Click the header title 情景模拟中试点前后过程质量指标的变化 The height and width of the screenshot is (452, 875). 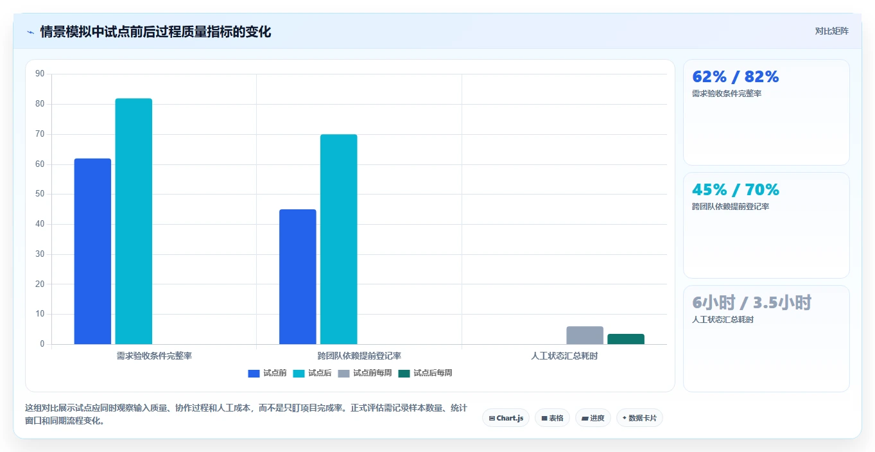pyautogui.click(x=155, y=31)
